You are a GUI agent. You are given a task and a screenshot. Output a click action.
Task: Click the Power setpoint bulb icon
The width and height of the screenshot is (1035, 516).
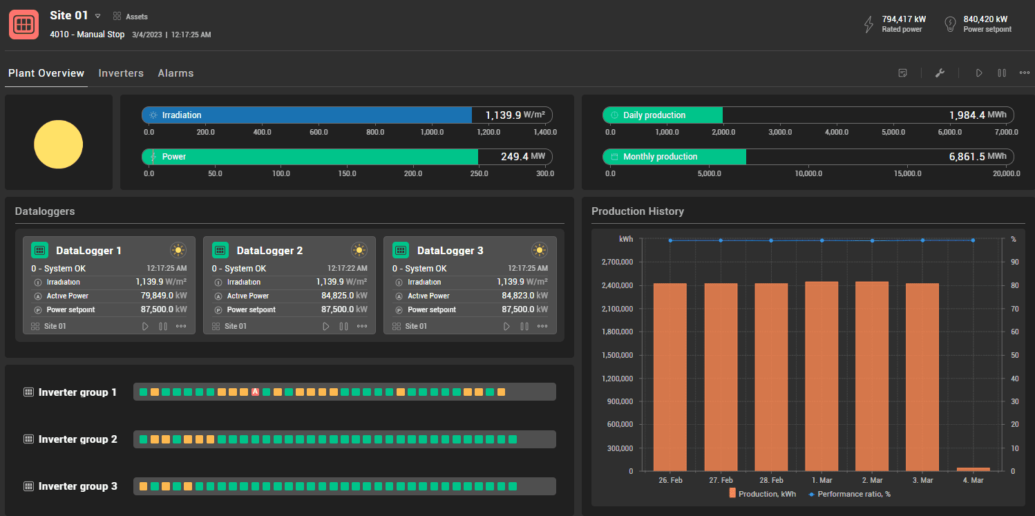[951, 23]
